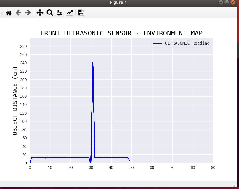Maximize the Figure 1 window
Image resolution: width=239 pixels, height=189 pixels.
click(x=227, y=2)
